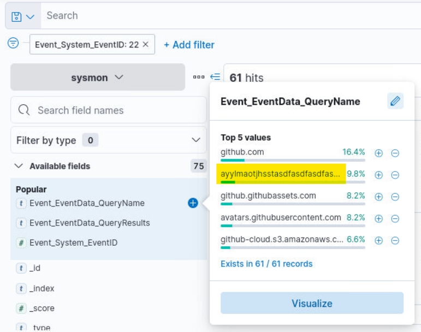Select the Event_EventData_QueryResults field
421x332 pixels.
coord(90,223)
